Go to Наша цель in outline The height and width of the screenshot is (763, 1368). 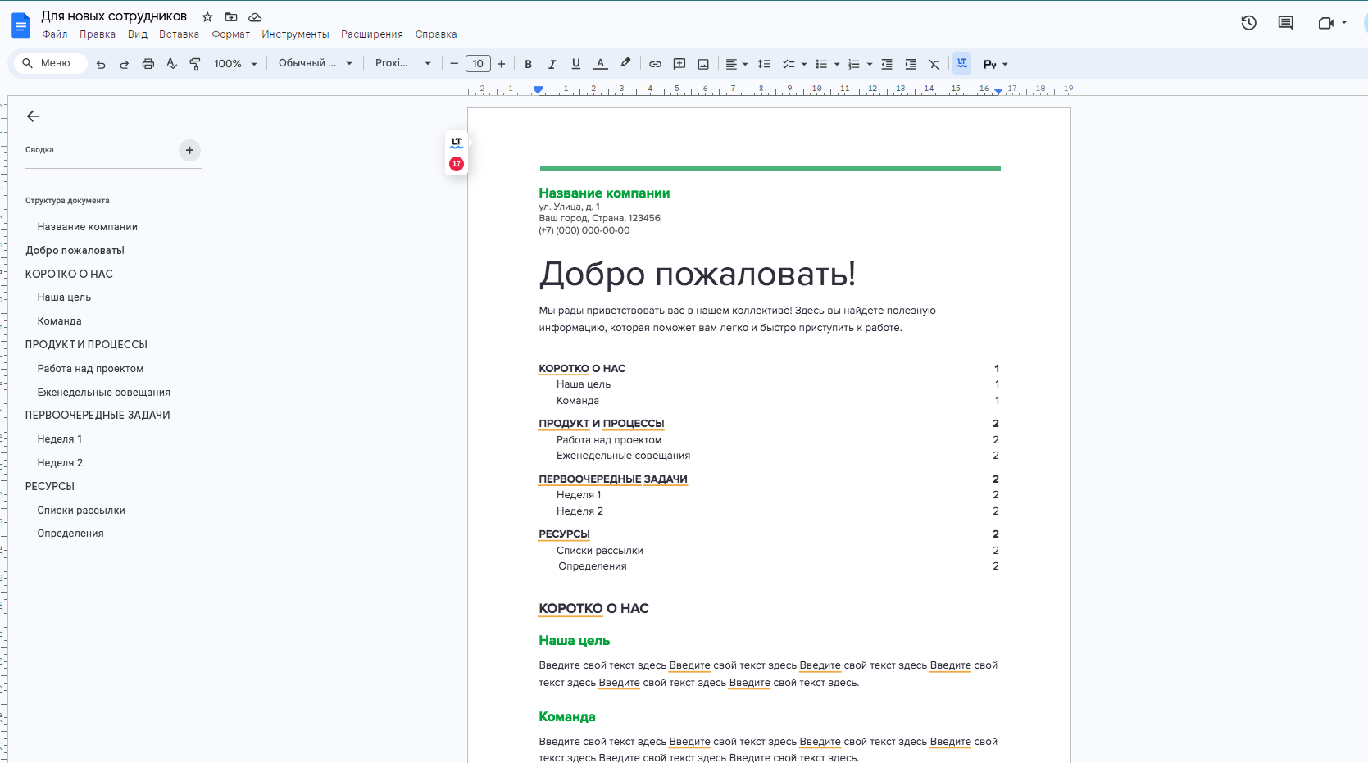64,297
